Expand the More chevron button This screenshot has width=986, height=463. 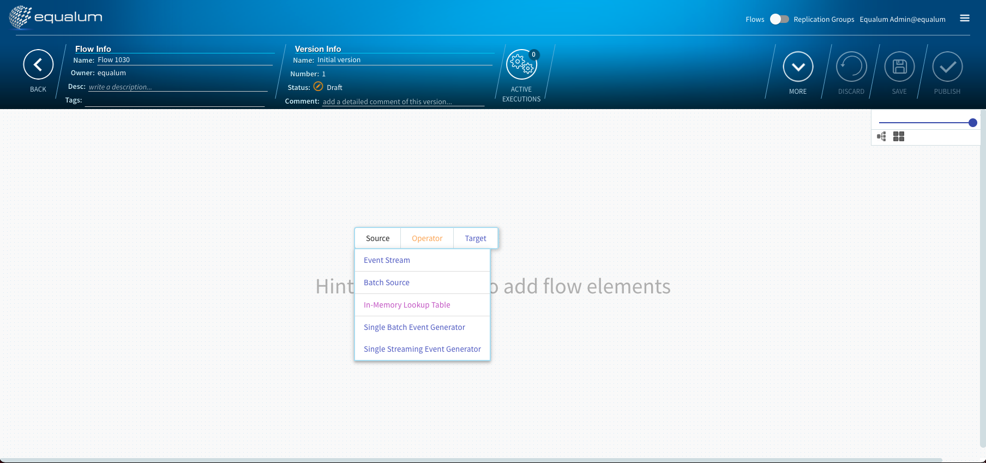click(798, 67)
